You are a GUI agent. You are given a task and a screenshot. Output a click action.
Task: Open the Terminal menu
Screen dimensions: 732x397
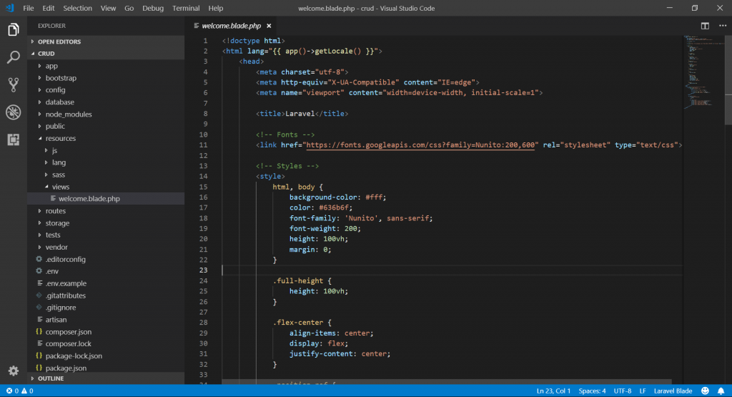coord(186,8)
